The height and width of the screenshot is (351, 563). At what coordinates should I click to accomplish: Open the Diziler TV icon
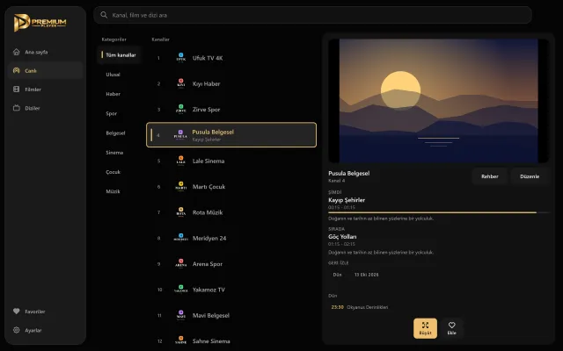coord(17,108)
